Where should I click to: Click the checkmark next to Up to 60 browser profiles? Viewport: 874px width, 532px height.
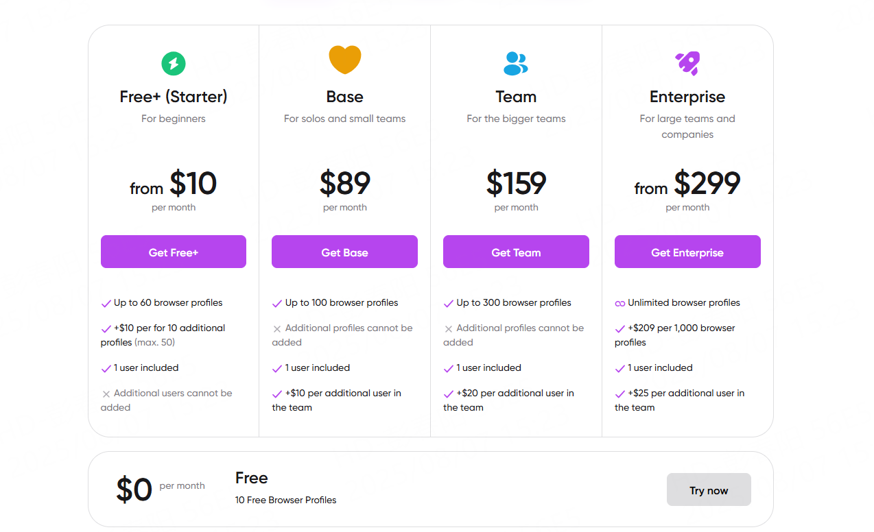tap(106, 303)
